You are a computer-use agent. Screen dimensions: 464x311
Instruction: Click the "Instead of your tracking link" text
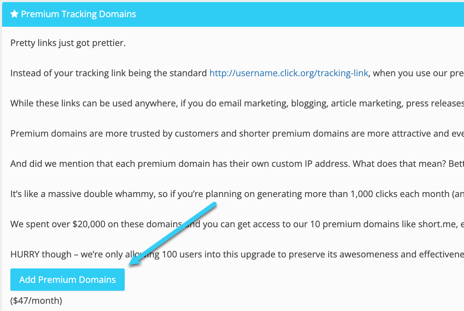point(109,73)
